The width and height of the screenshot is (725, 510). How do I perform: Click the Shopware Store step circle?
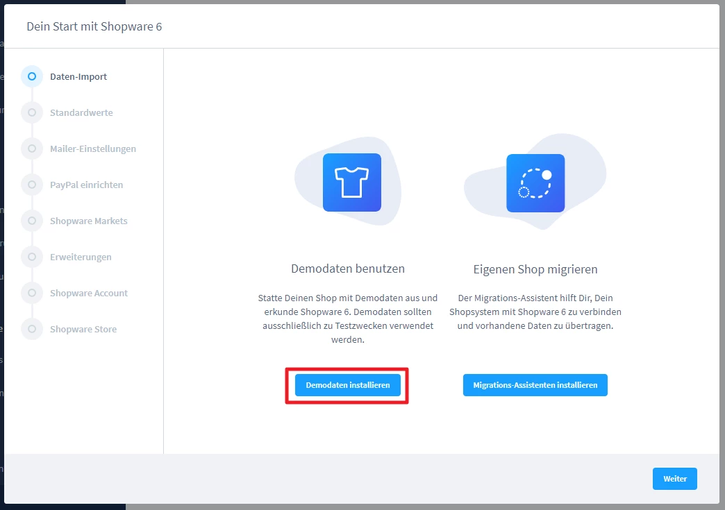[32, 329]
